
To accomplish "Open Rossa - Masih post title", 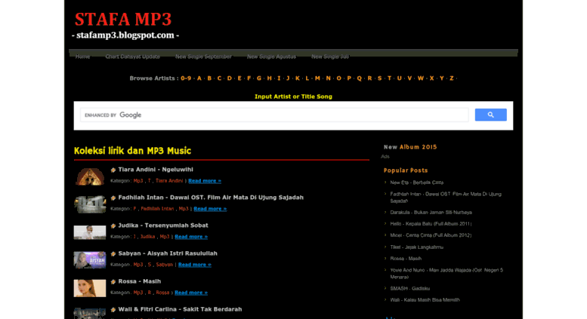I will (139, 281).
